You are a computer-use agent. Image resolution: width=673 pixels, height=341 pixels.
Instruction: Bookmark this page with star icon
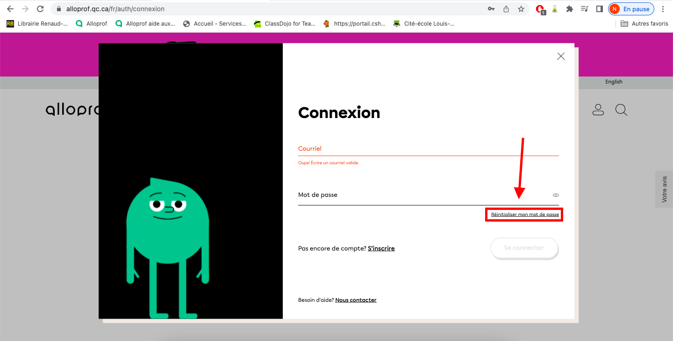coord(521,9)
